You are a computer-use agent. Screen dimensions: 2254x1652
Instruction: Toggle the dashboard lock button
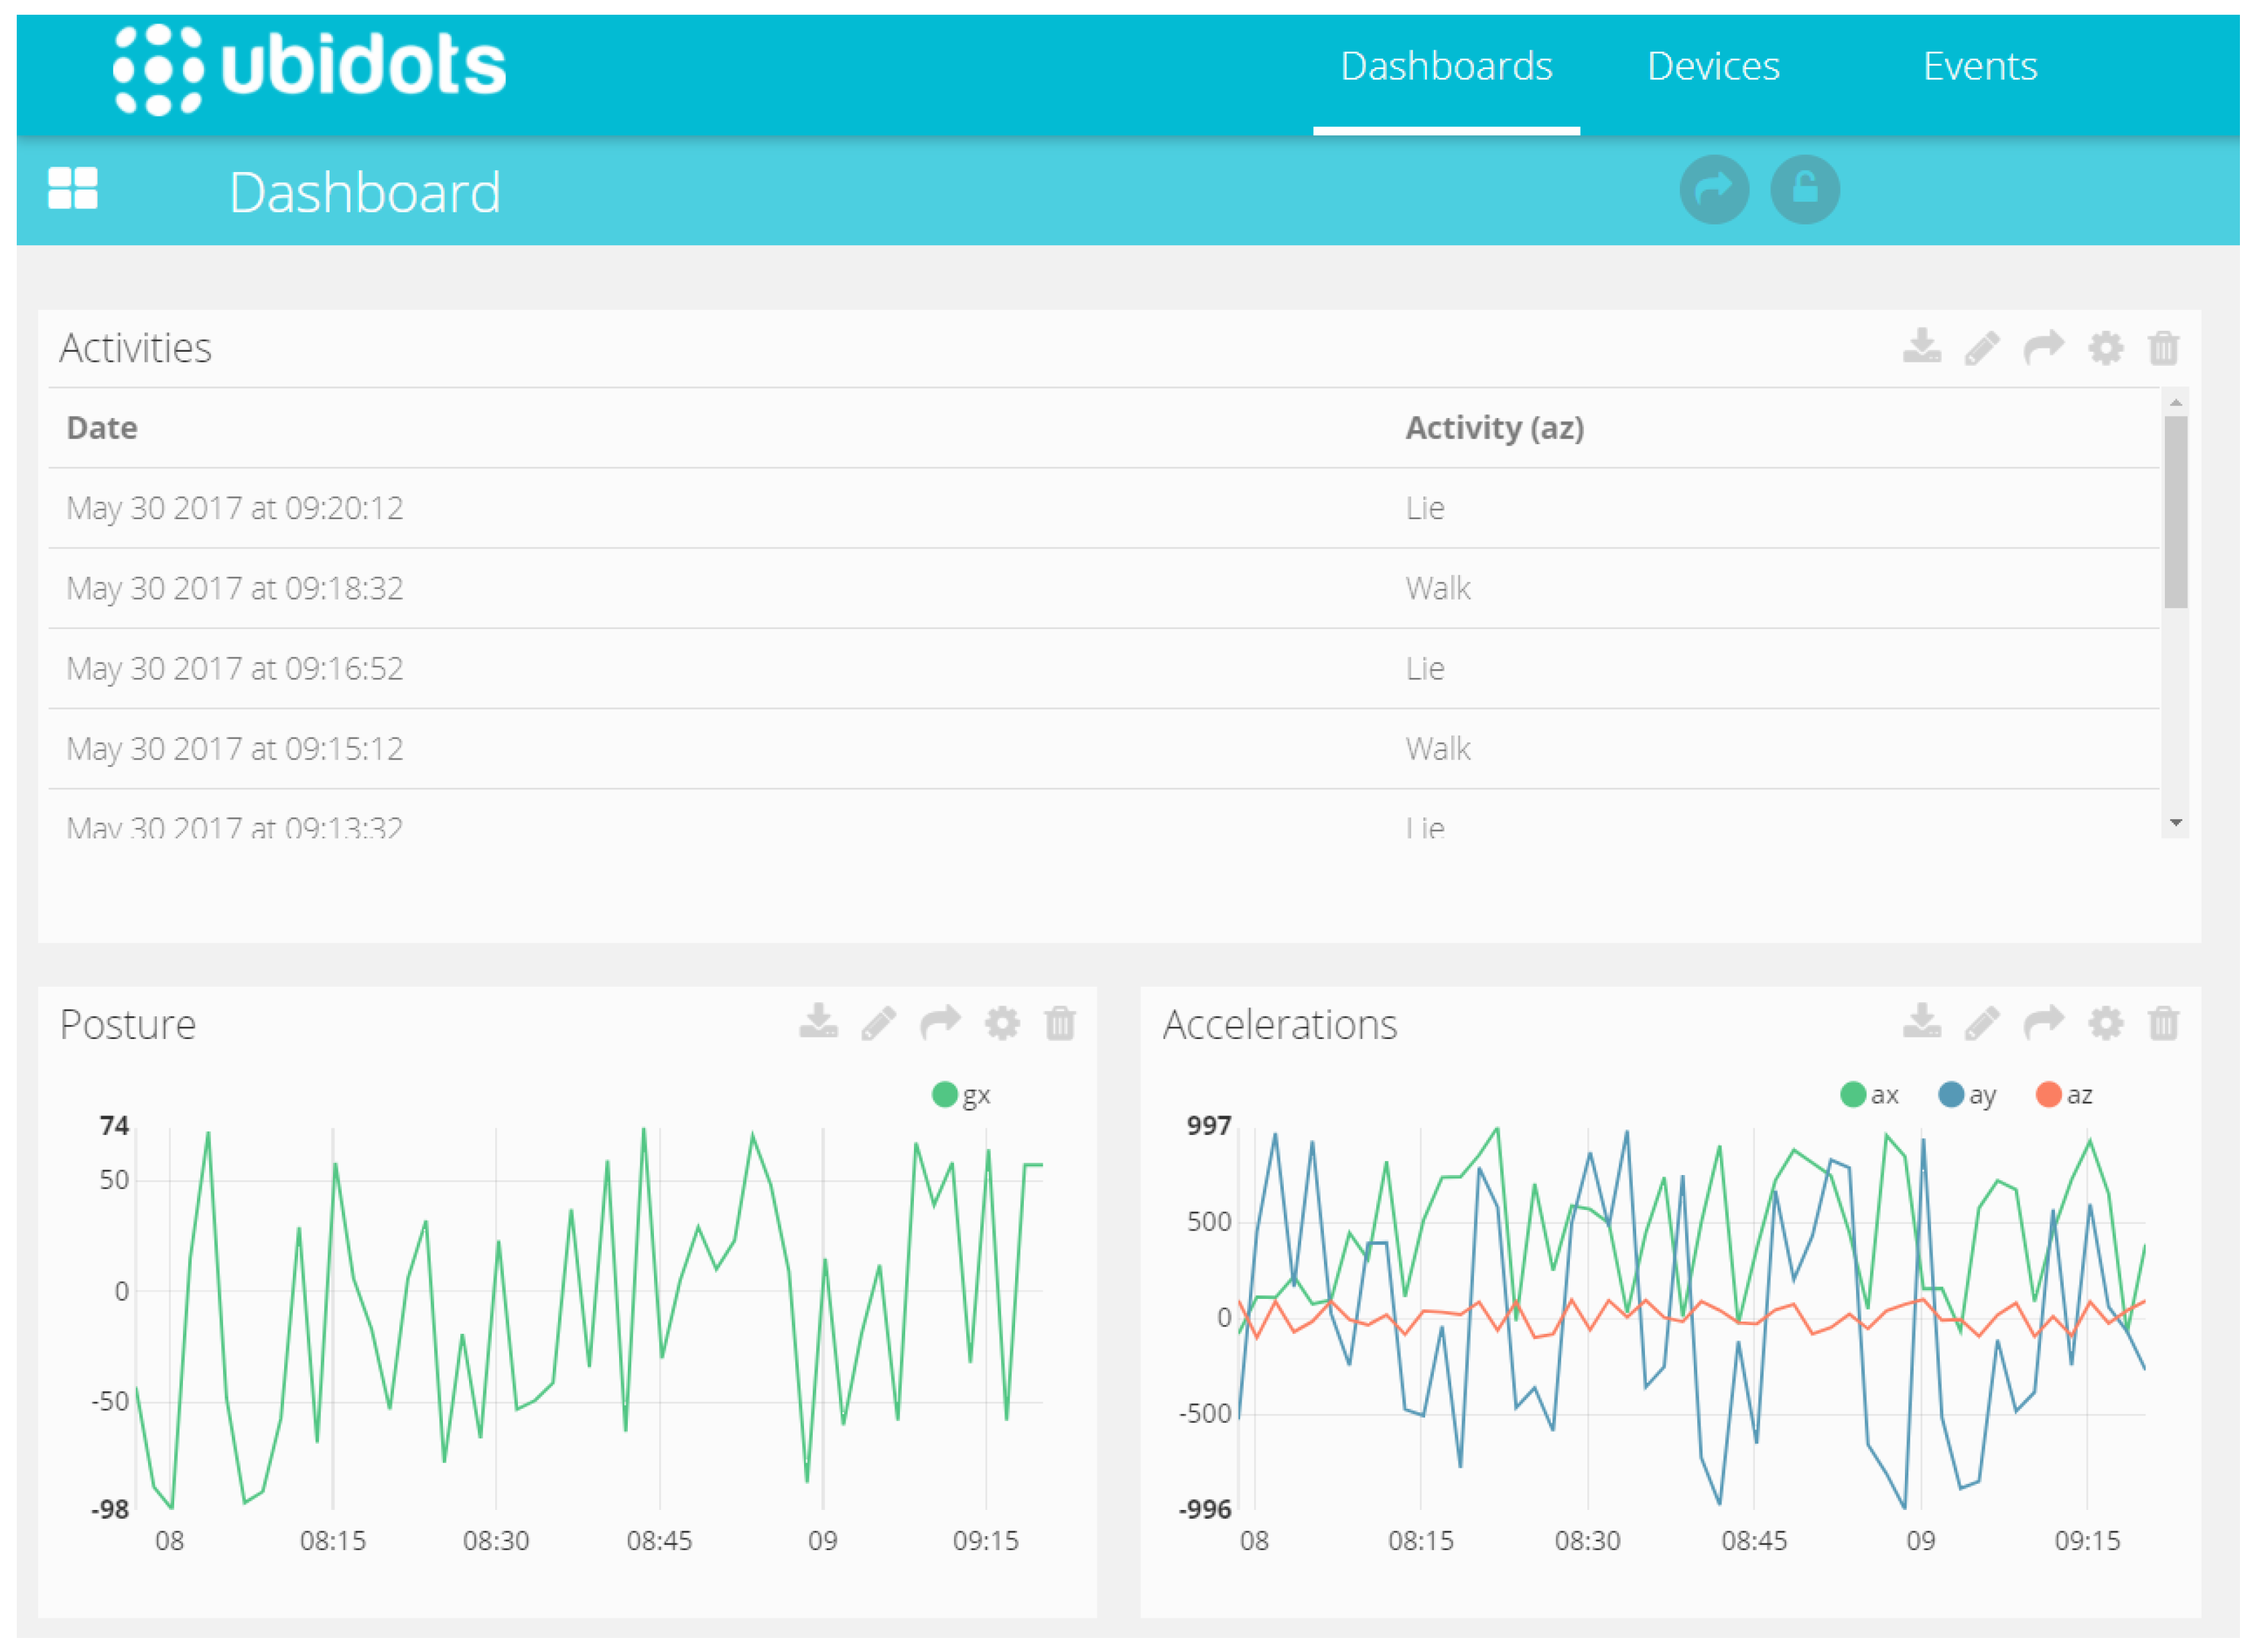pos(1804,189)
